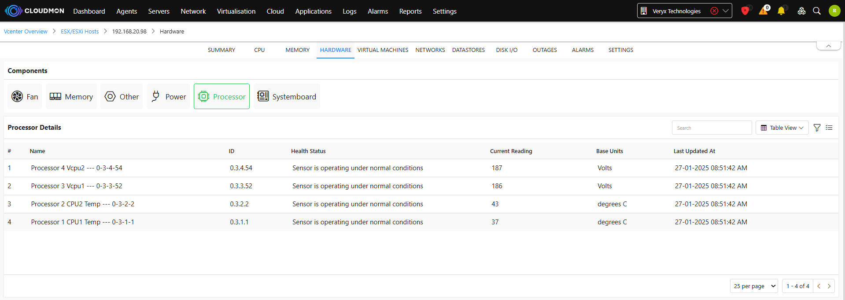
Task: Select the Systemboard component
Action: click(287, 97)
